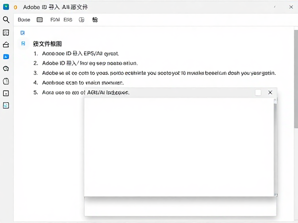Image resolution: width=298 pixels, height=223 pixels.
Task: Click the circular toolbar icon after EfiB
Action: pos(81,20)
